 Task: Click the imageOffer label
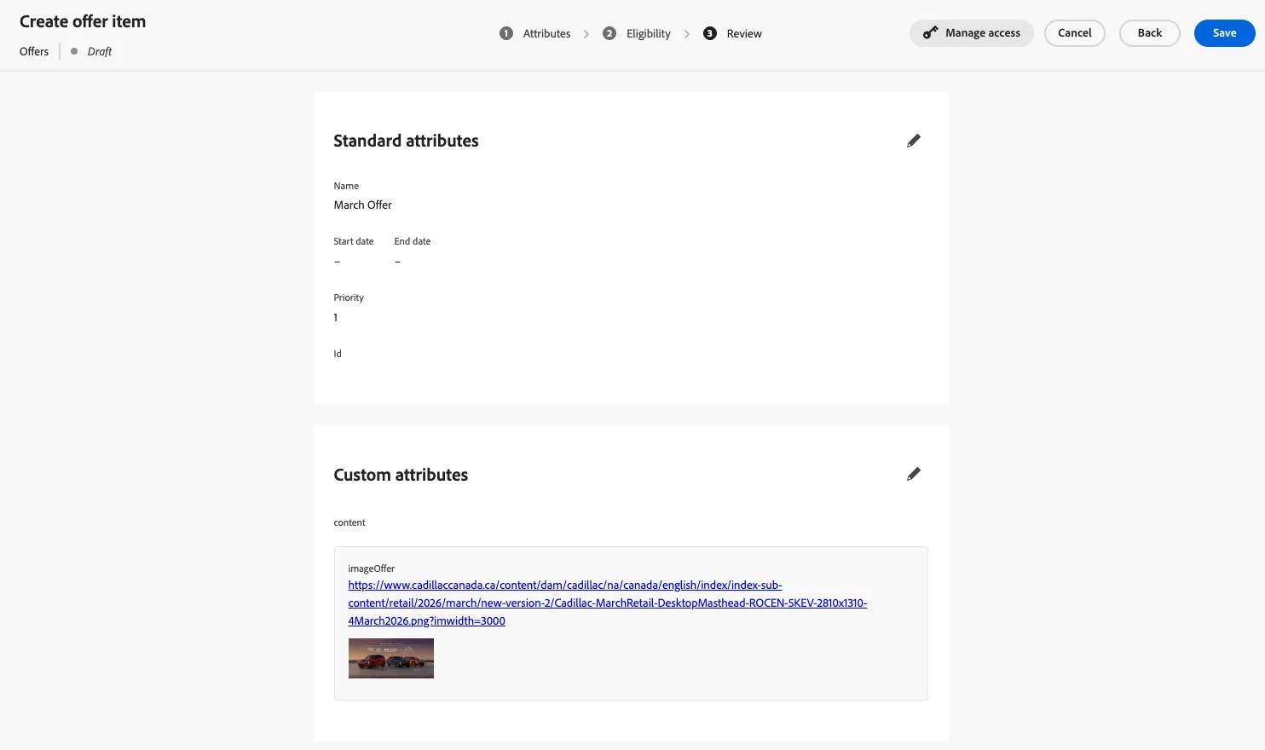tap(372, 568)
